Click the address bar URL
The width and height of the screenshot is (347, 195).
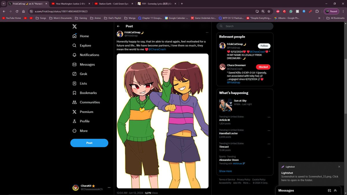pyautogui.click(x=61, y=11)
